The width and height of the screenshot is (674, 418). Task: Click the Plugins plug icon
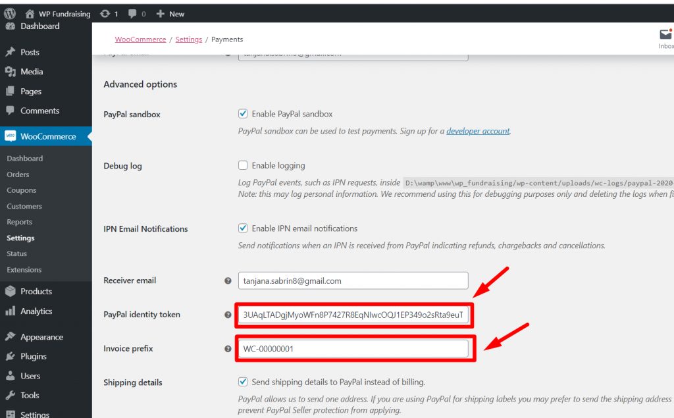[11, 356]
